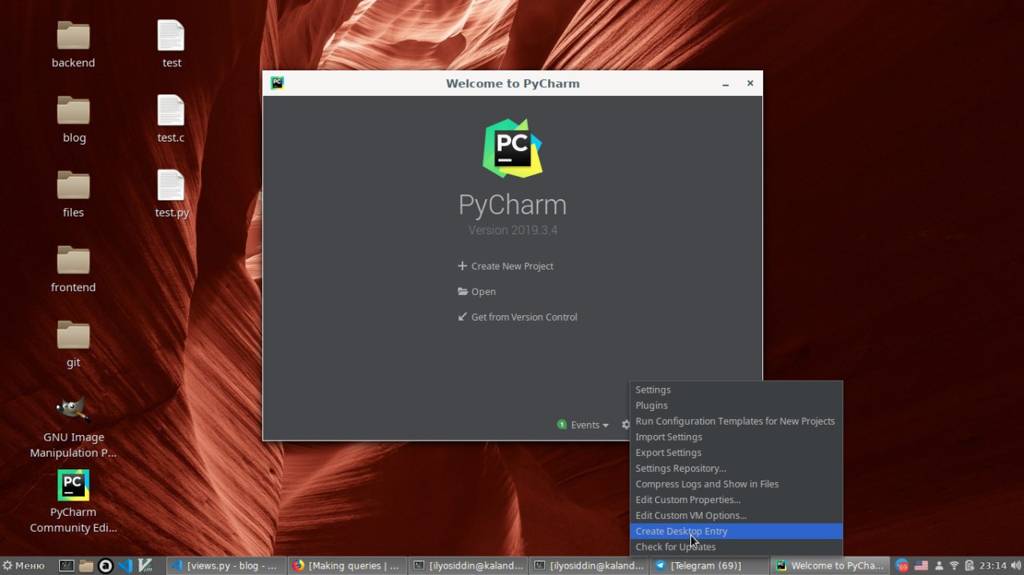This screenshot has height=575, width=1024.
Task: Choose Export Settings menu entry
Action: tap(736, 453)
